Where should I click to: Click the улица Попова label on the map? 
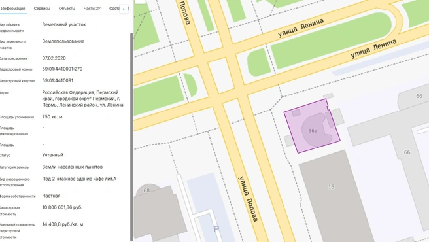tap(248, 199)
